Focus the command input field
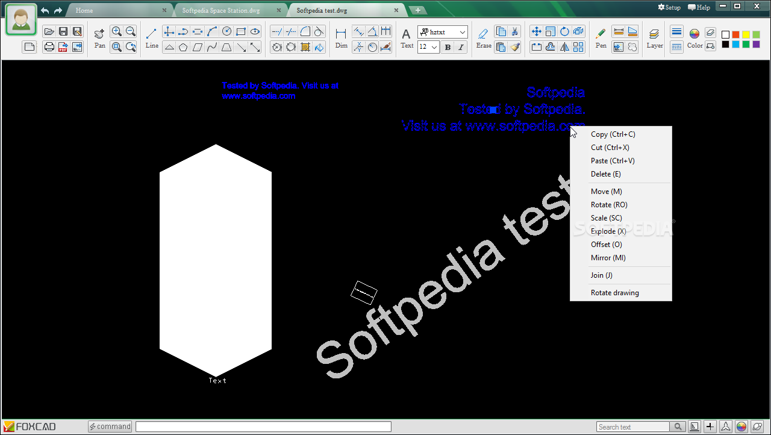This screenshot has height=435, width=771. (x=263, y=427)
